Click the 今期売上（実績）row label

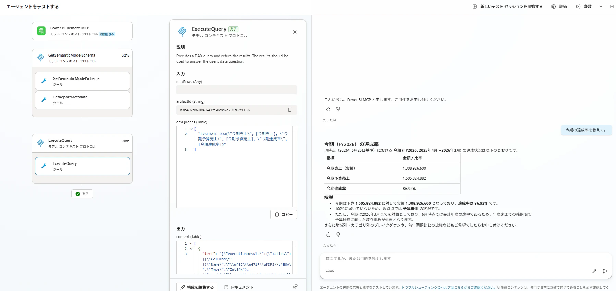pyautogui.click(x=341, y=168)
